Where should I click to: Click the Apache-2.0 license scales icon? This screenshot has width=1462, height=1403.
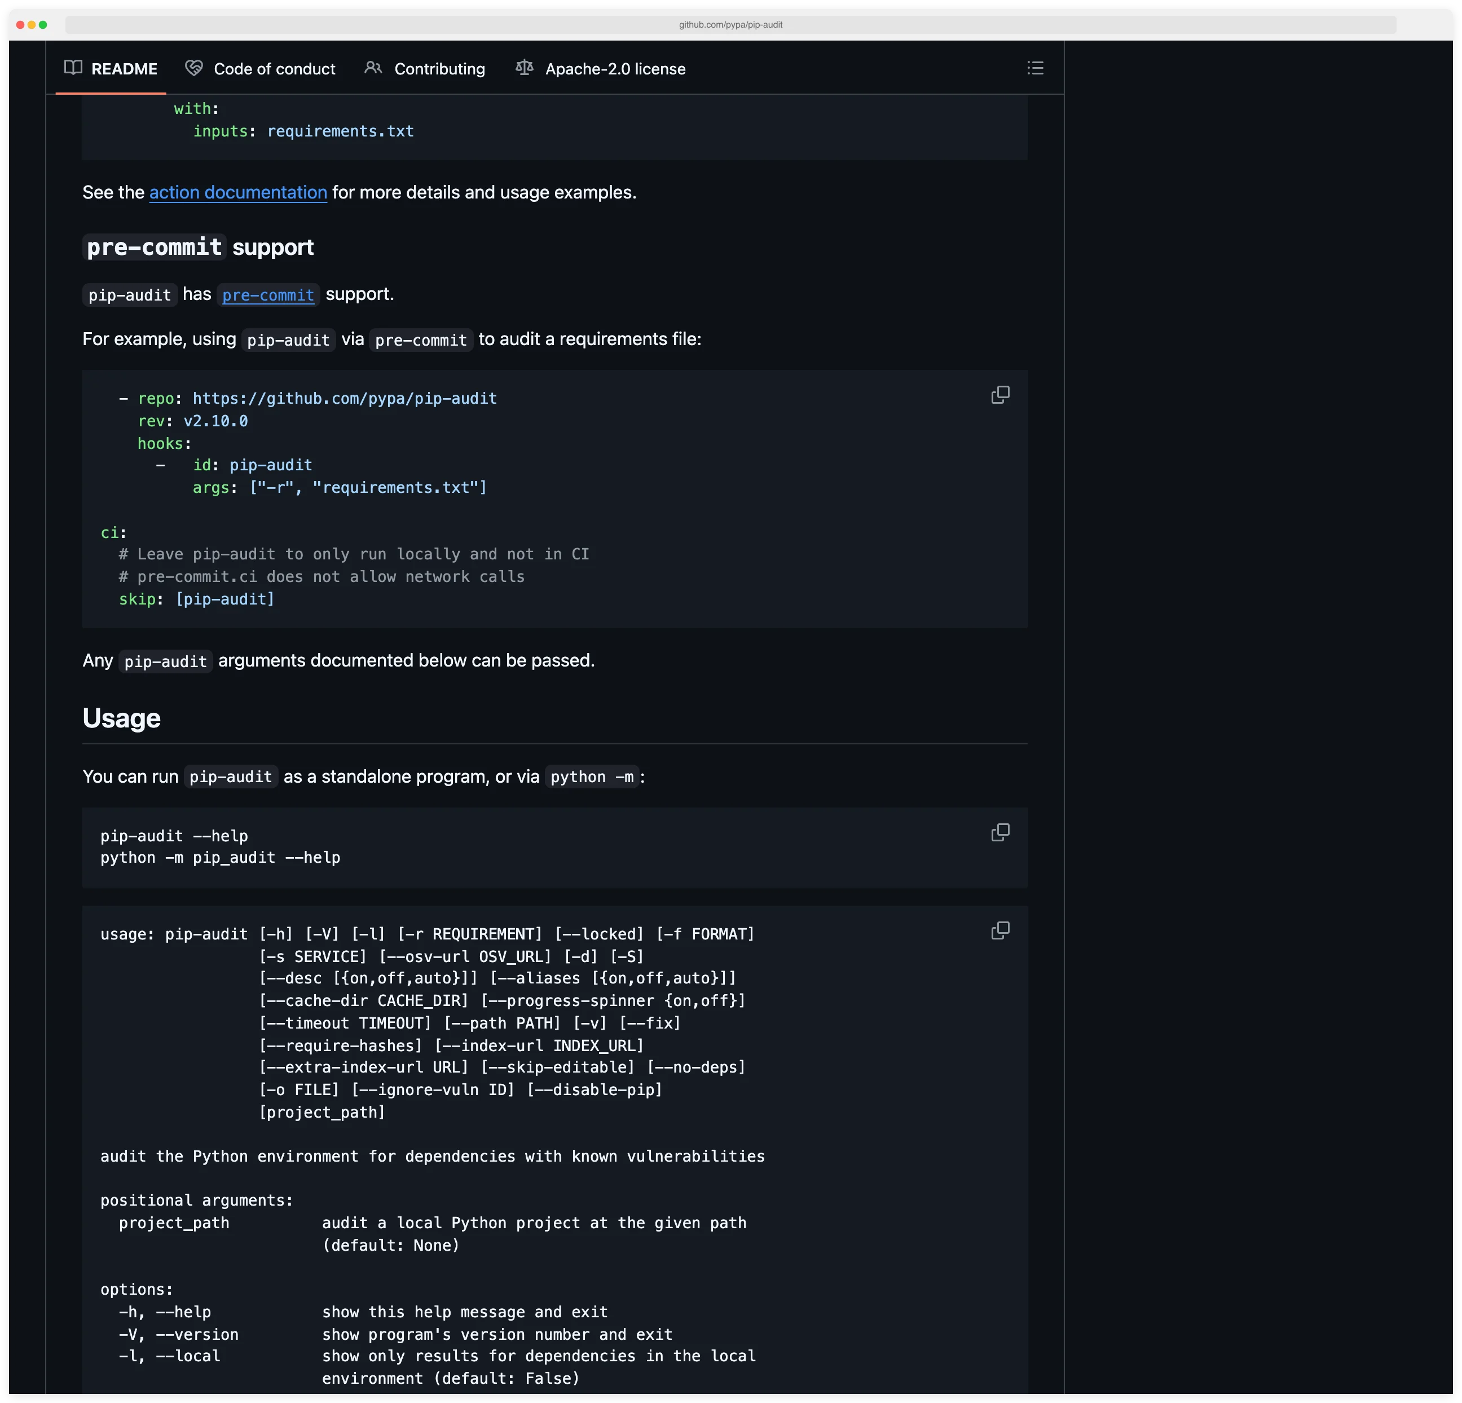pos(523,68)
